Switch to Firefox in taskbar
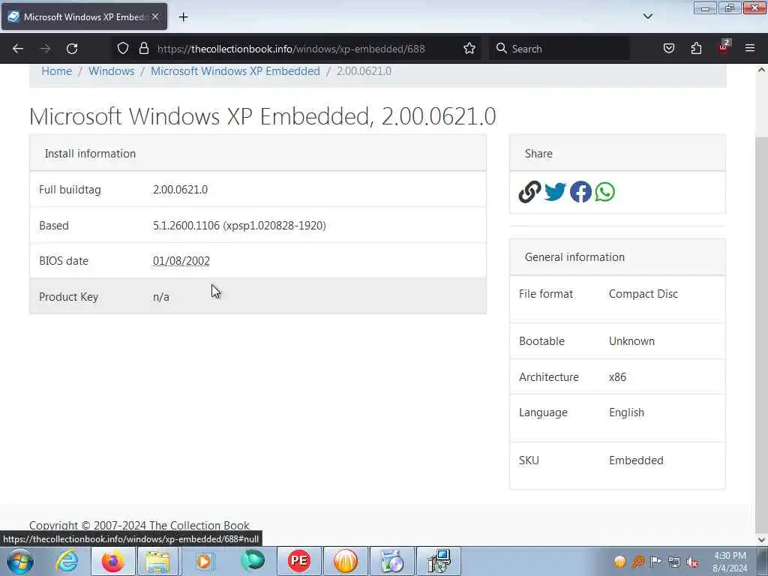The height and width of the screenshot is (576, 768). [112, 561]
